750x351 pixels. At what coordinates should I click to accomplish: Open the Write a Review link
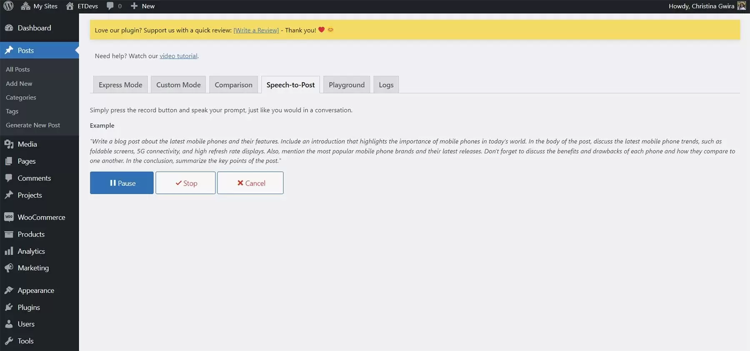[256, 30]
